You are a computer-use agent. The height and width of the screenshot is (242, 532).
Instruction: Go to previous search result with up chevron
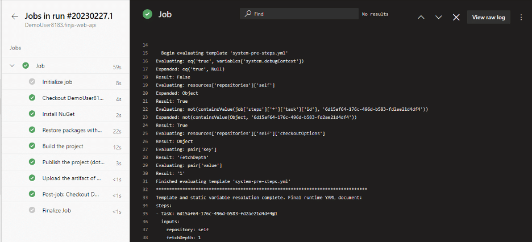pyautogui.click(x=421, y=17)
